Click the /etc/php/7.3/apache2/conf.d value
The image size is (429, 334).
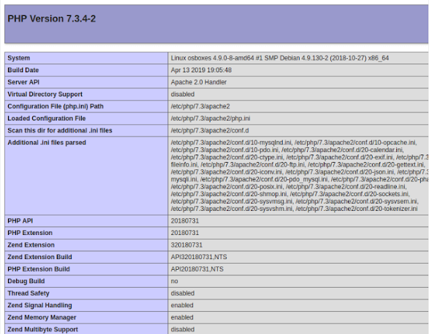210,131
